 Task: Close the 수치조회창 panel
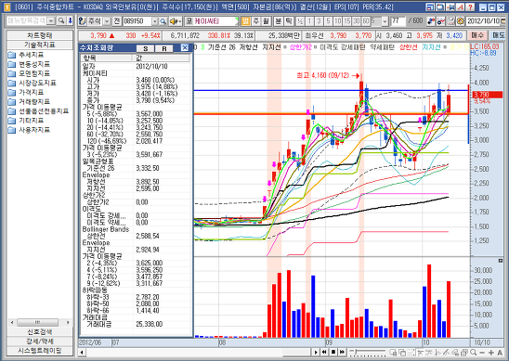coord(185,48)
